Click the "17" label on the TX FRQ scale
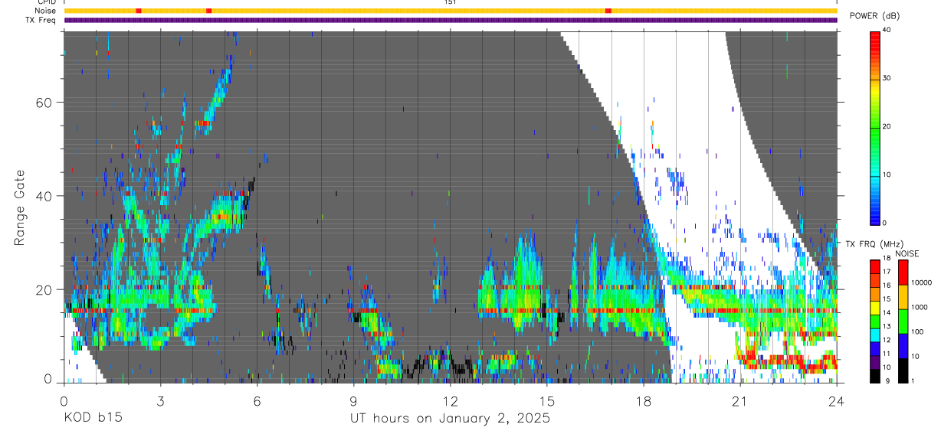Screen dimensions: 941x434 887,272
